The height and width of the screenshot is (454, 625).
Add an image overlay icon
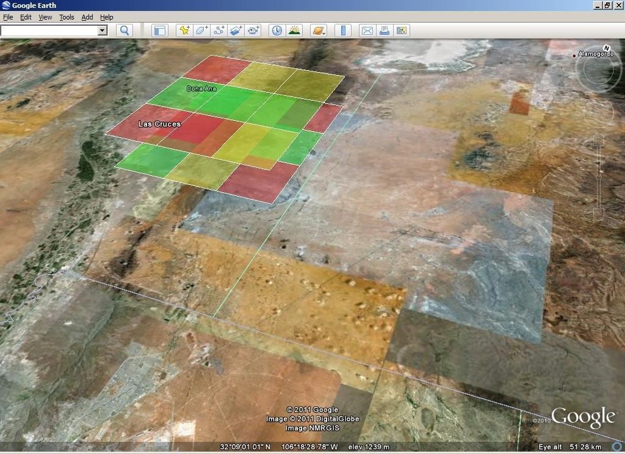pyautogui.click(x=236, y=31)
